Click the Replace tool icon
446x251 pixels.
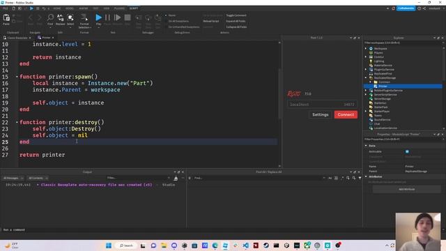pos(61,17)
